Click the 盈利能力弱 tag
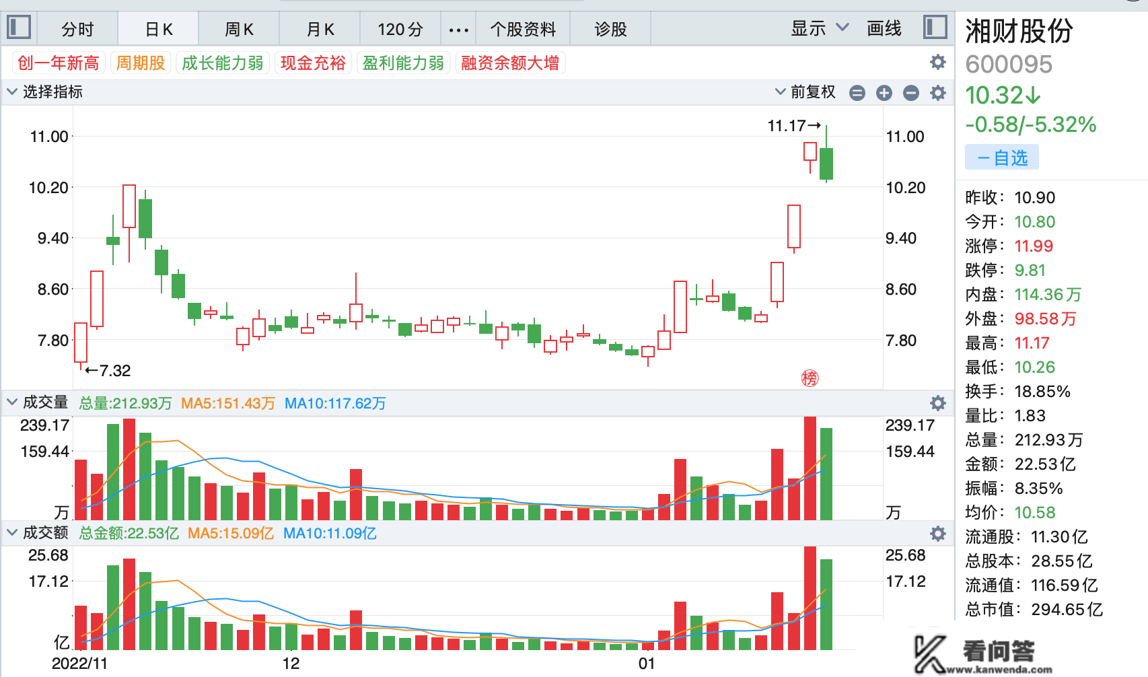1148x677 pixels. 403,63
